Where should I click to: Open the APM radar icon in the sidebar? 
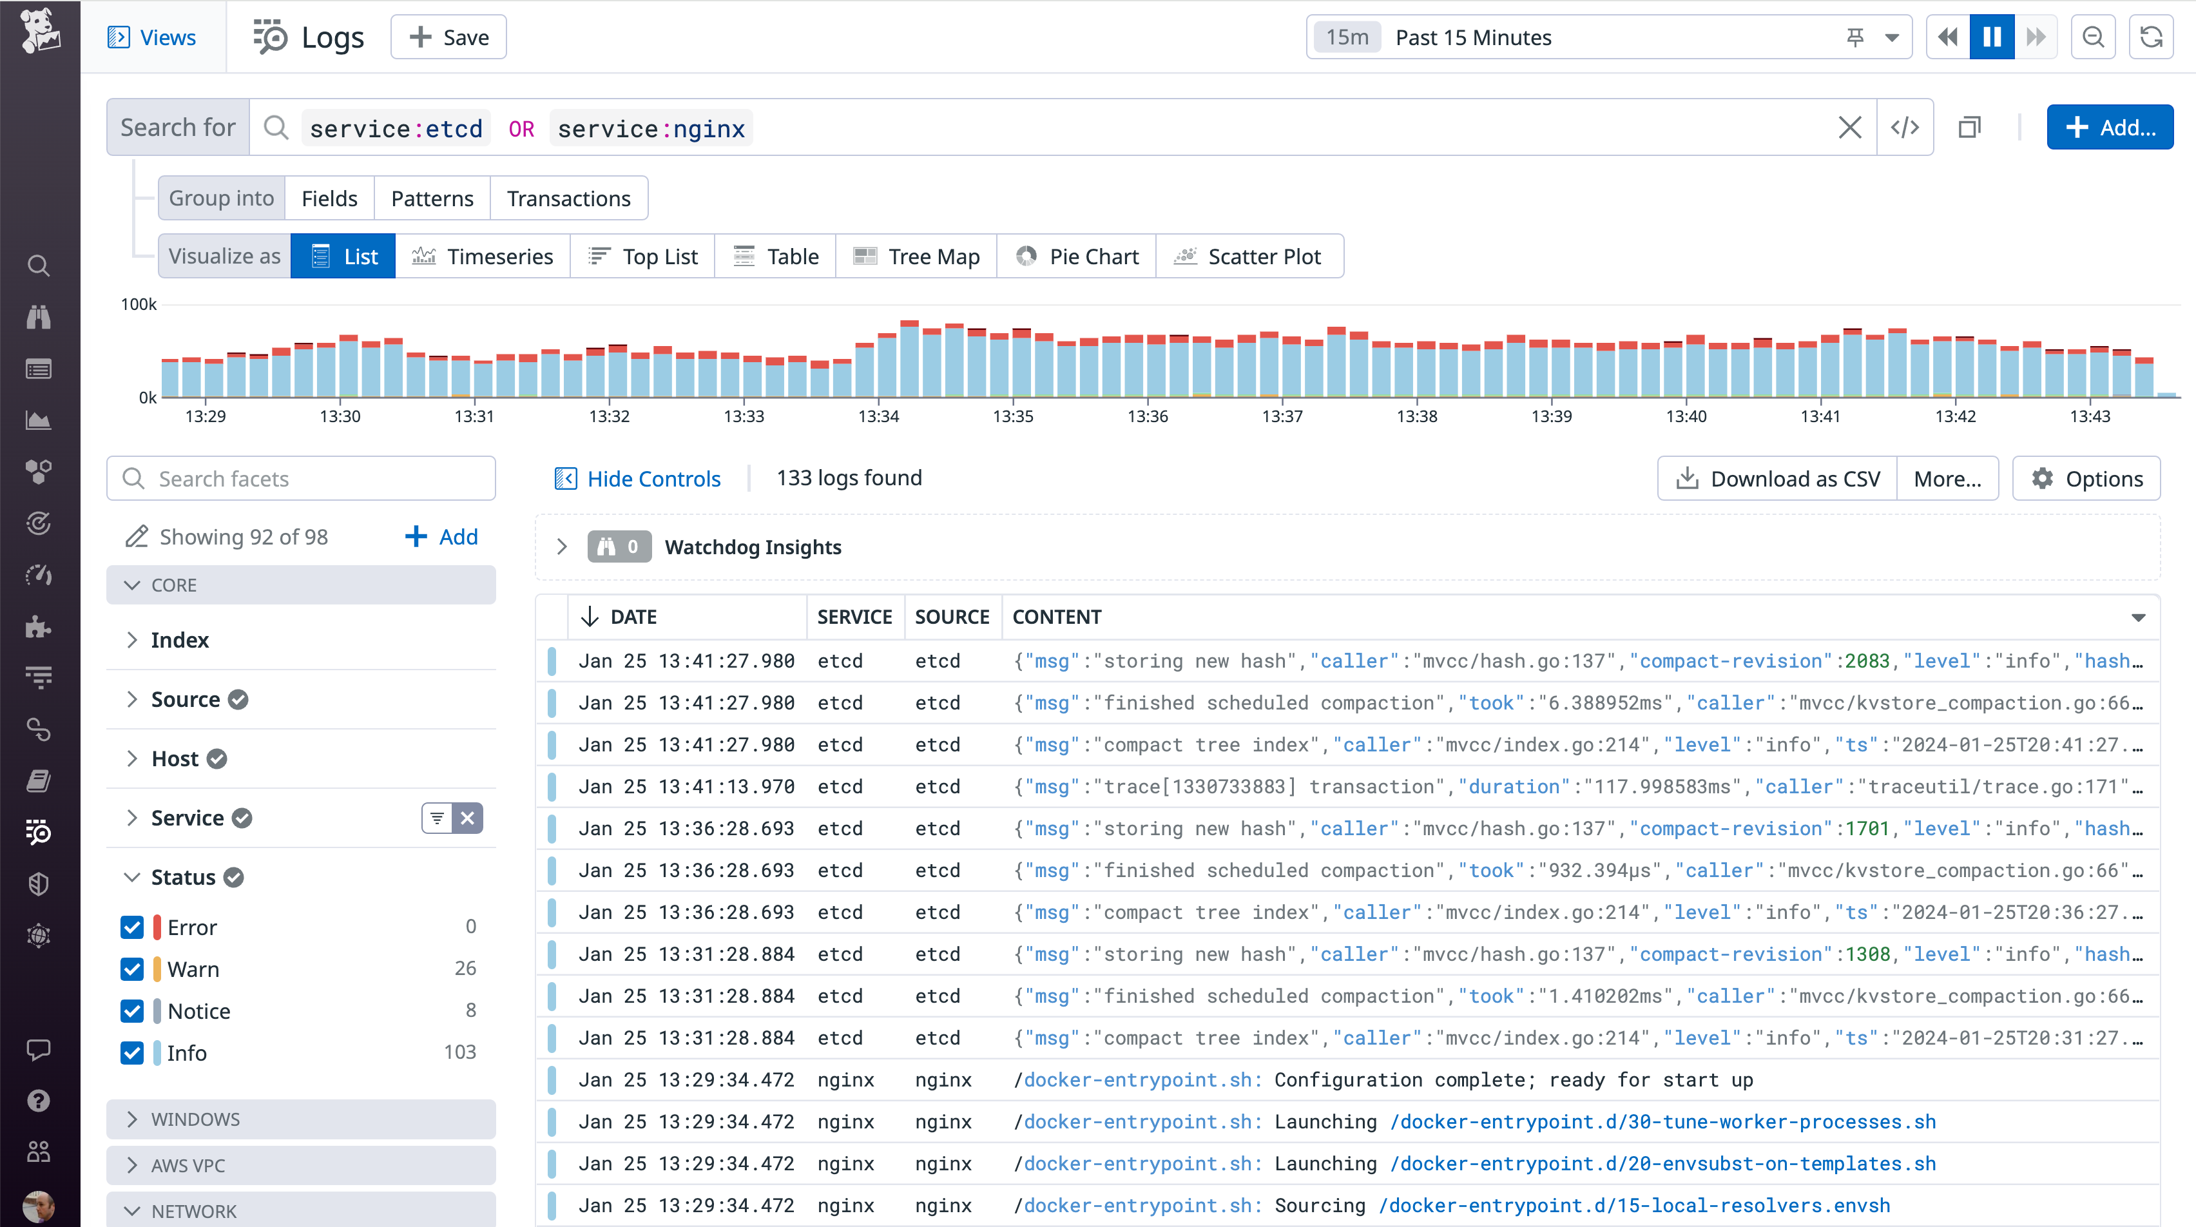tap(39, 523)
